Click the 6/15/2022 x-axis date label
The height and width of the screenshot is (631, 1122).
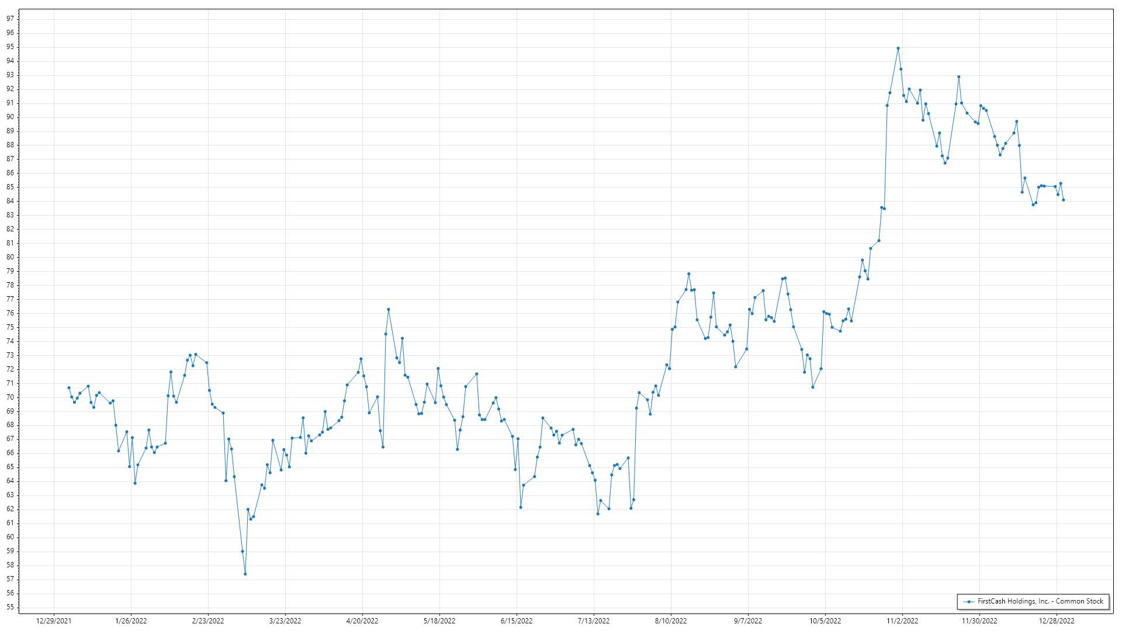(517, 621)
